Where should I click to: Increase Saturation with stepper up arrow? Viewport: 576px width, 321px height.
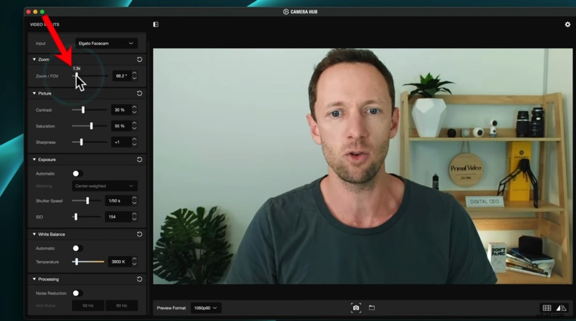pyautogui.click(x=134, y=123)
